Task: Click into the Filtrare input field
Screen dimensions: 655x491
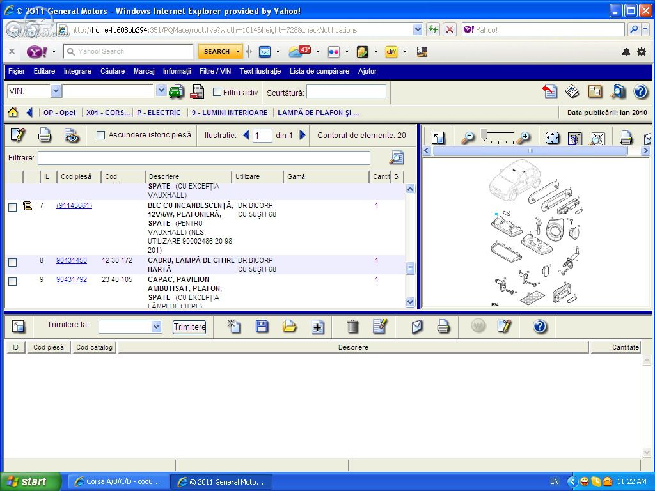Action: coord(204,158)
